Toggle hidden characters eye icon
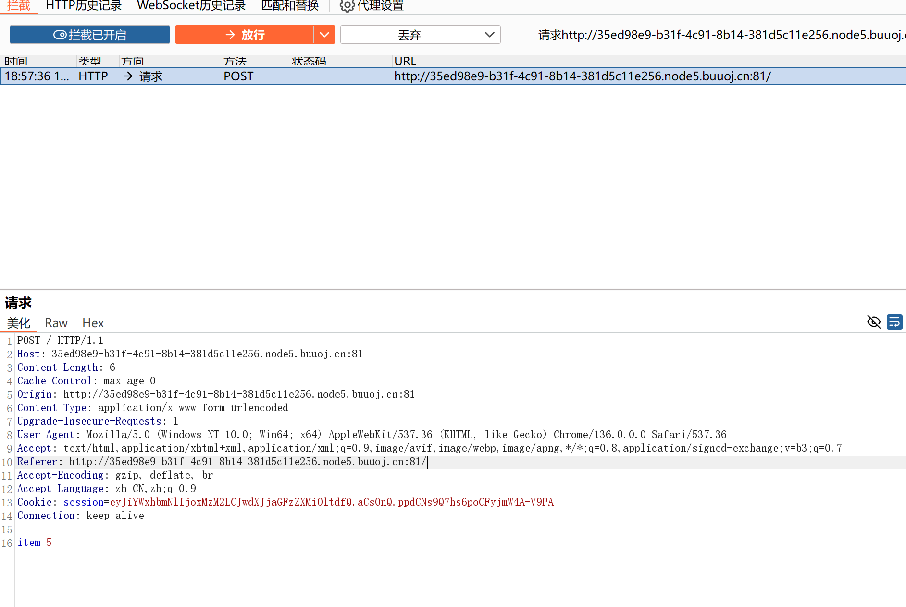The width and height of the screenshot is (906, 607). 873,322
